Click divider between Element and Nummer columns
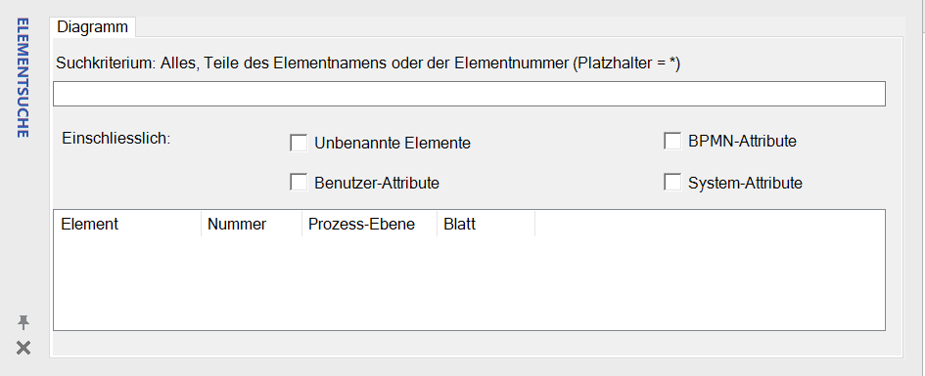This screenshot has height=376, width=925. [202, 225]
